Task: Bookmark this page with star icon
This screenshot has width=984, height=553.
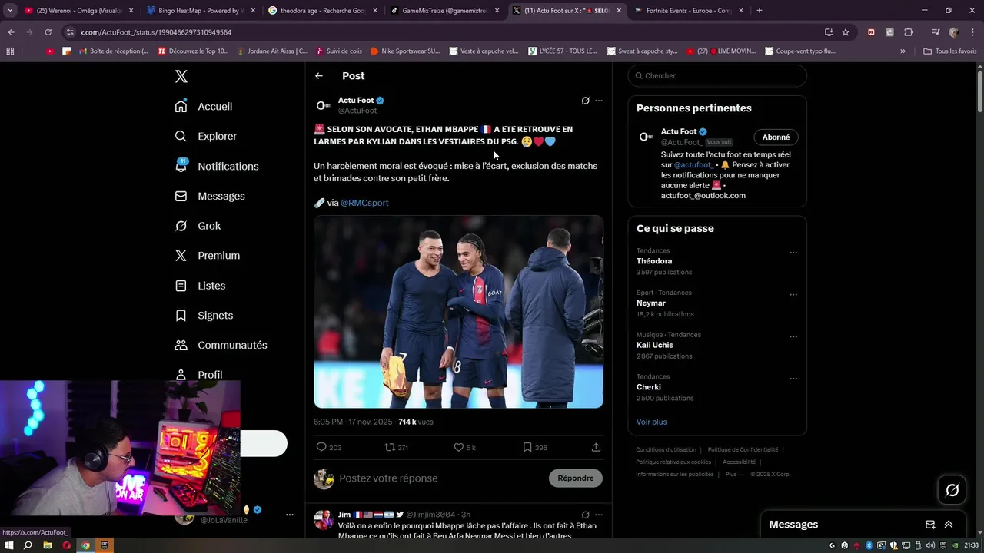Action: click(846, 32)
